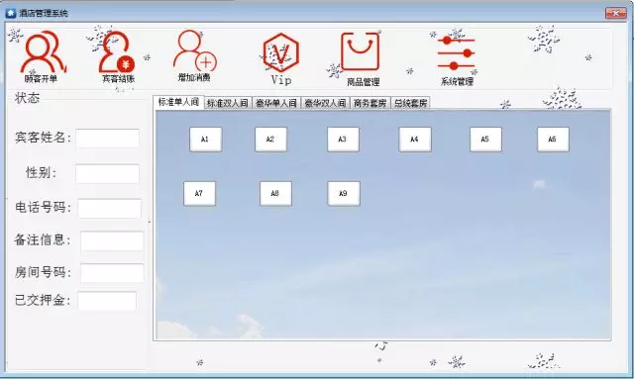Click the 宾客姓名 guest name field
Viewport: 634px width, 379px height.
pyautogui.click(x=108, y=139)
